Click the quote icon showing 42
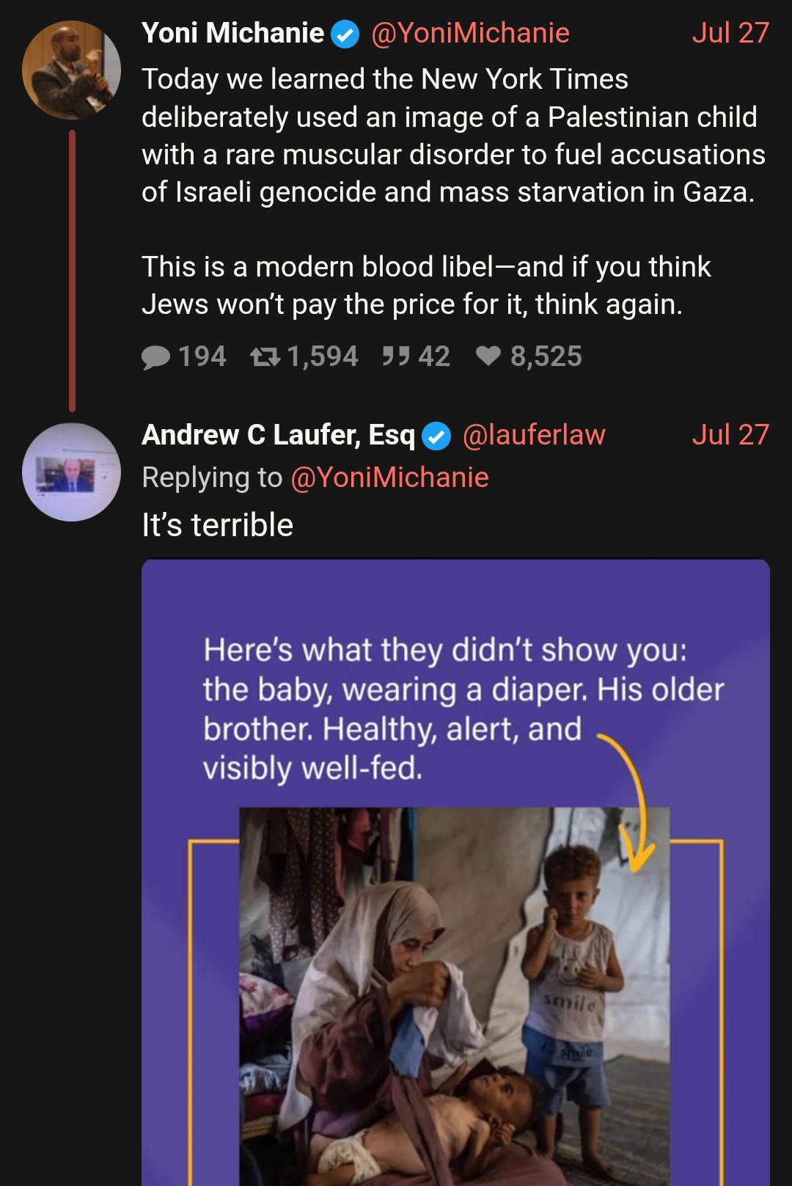Screen dimensions: 792x1186 pyautogui.click(x=395, y=357)
